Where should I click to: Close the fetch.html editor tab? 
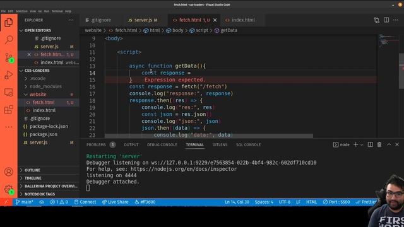215,20
